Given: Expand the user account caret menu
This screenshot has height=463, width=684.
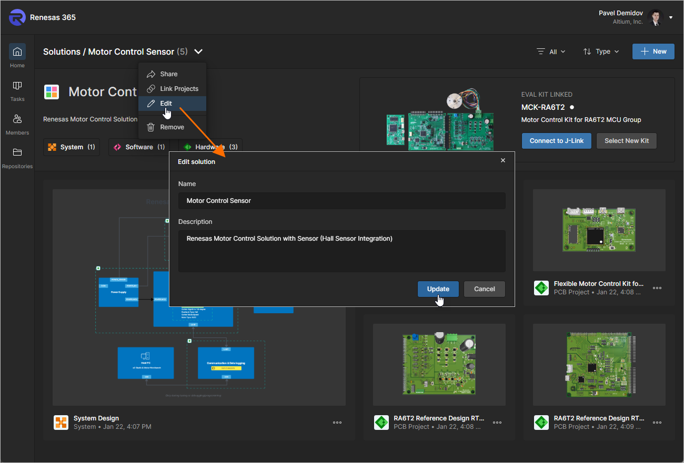Looking at the screenshot, I should click(671, 17).
